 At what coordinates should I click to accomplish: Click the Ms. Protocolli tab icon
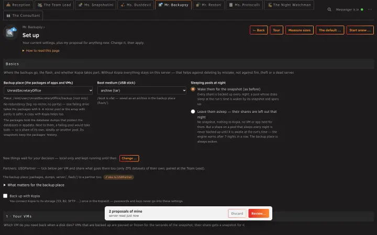(x=231, y=5)
